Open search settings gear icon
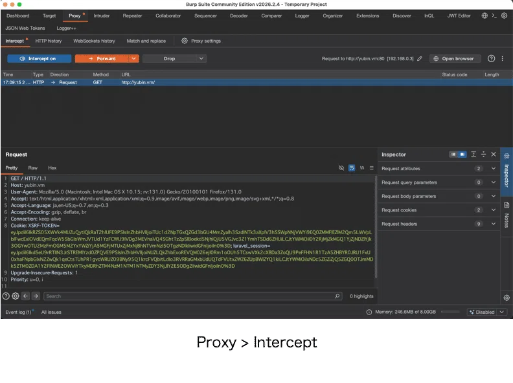Screen dimensions: 513x383 tap(16, 296)
